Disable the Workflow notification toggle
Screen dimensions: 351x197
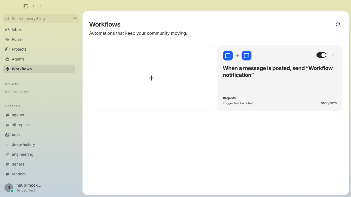[x=321, y=55]
